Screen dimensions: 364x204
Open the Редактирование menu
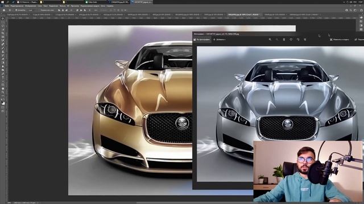click(x=17, y=6)
